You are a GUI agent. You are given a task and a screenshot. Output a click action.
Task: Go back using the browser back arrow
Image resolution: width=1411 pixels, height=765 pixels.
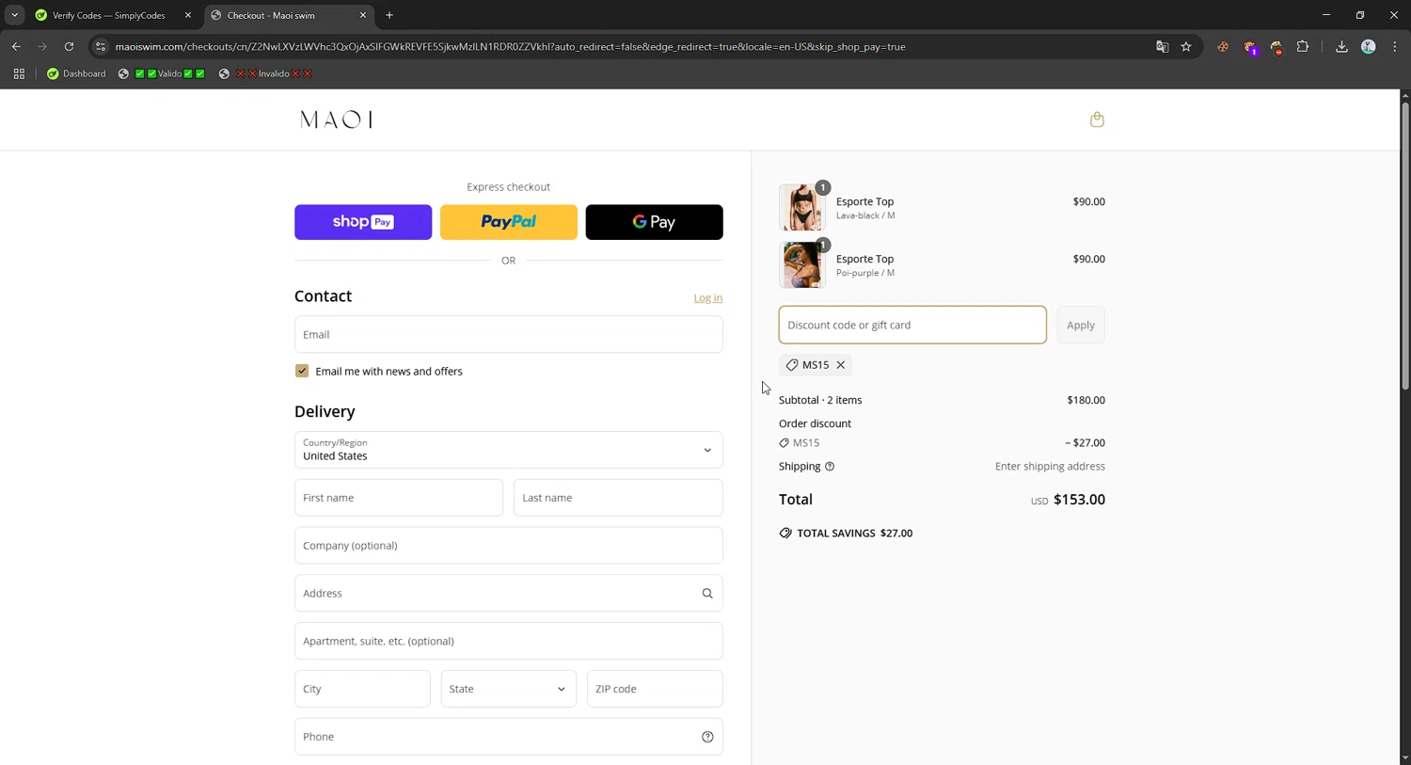(x=16, y=46)
